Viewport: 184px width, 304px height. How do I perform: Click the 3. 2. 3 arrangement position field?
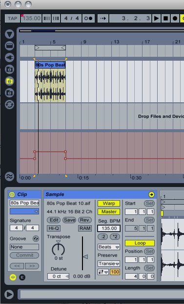click(x=130, y=19)
